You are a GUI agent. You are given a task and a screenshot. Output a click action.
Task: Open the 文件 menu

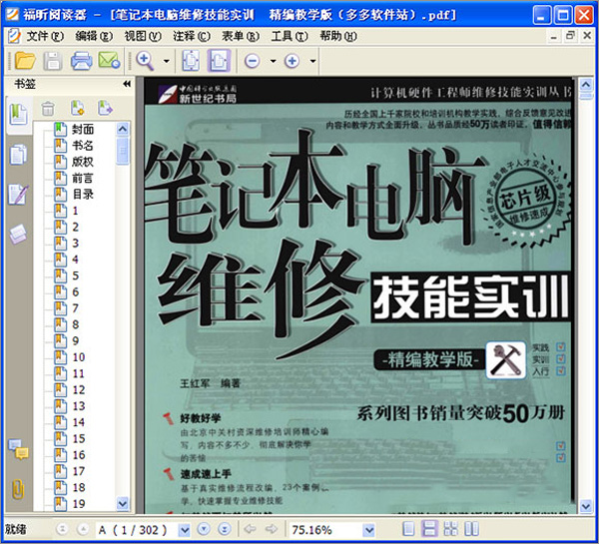(x=45, y=36)
